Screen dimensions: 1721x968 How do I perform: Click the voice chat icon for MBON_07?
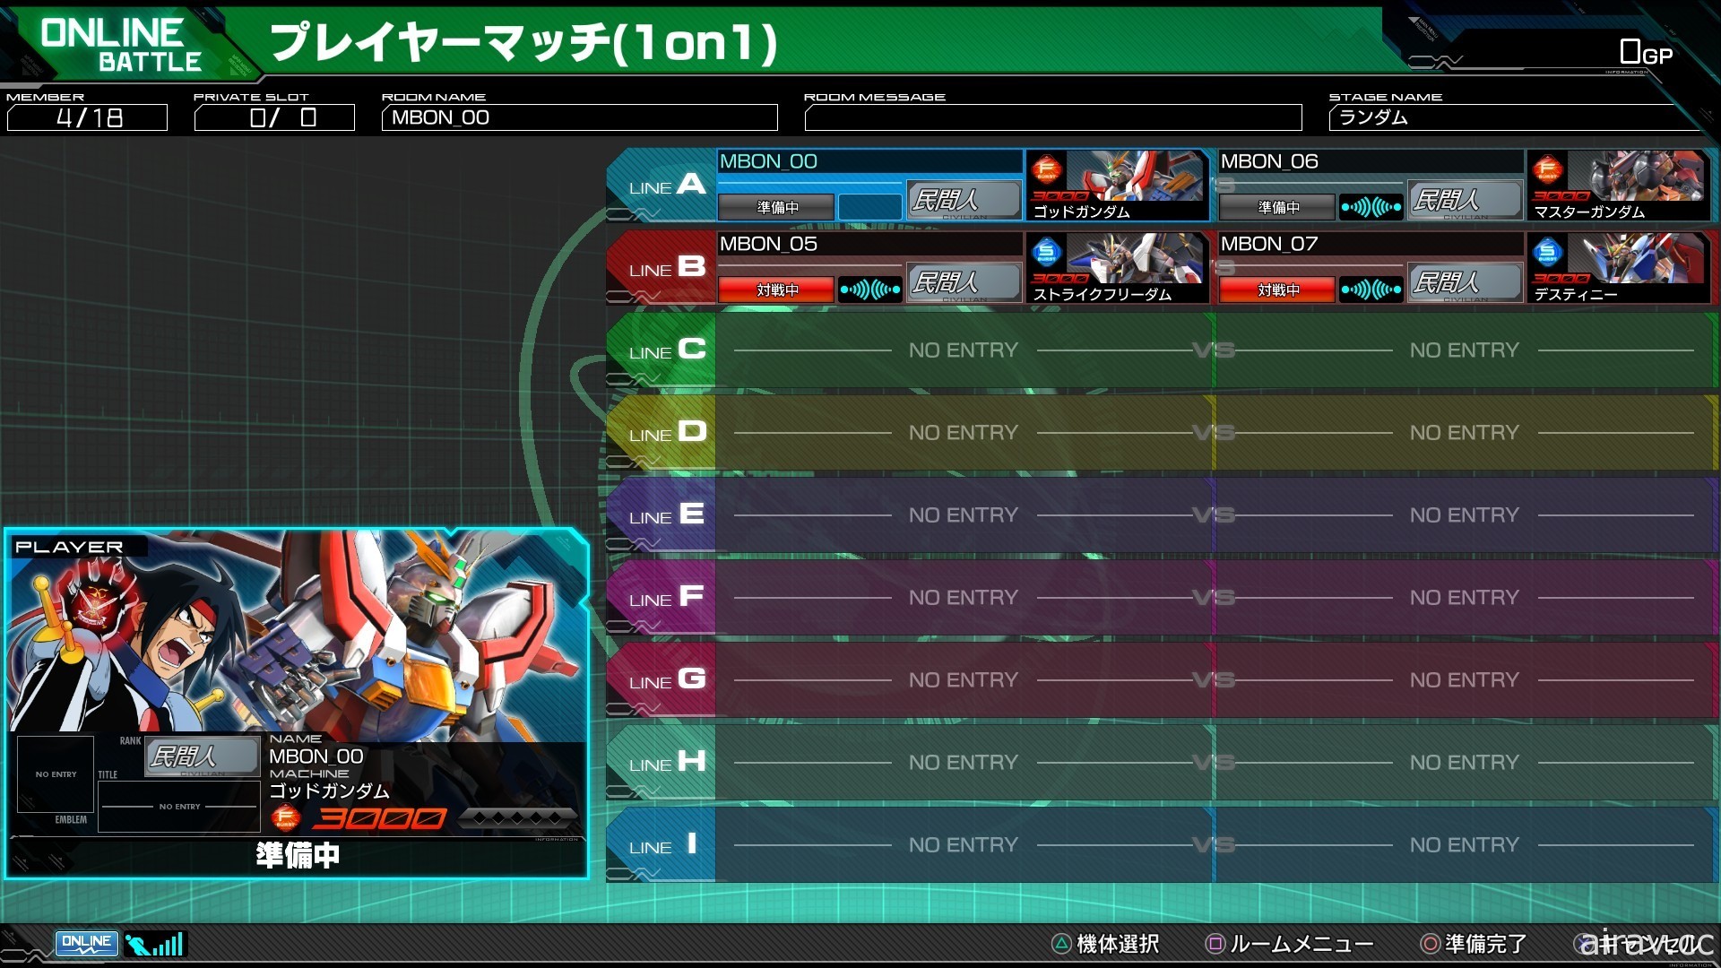click(x=1371, y=290)
